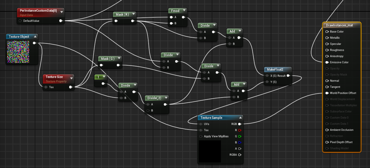Collapse the Divide(,2) node arrow
This screenshot has height=168, width=370.
(166, 98)
